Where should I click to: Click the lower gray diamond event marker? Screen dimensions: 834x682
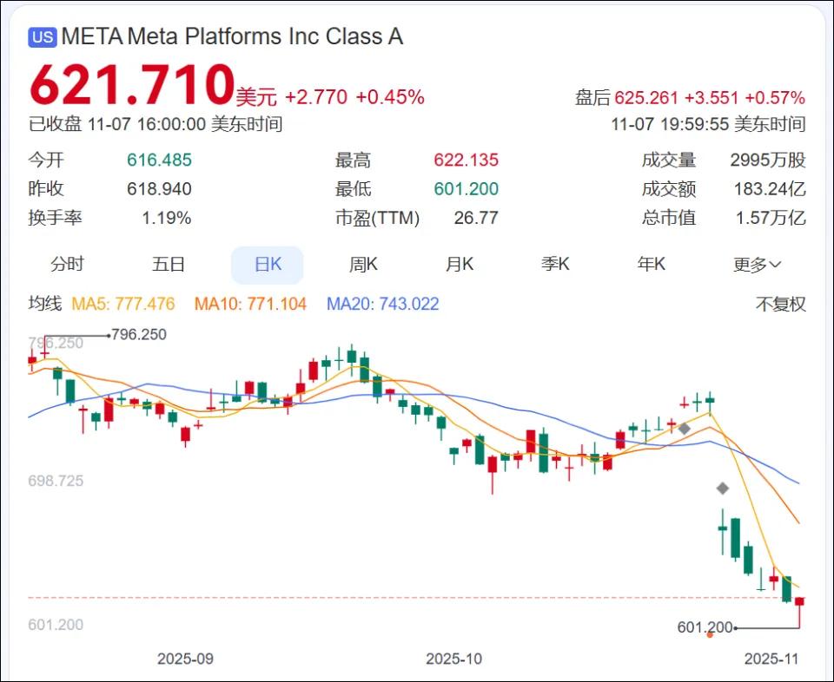click(x=722, y=489)
